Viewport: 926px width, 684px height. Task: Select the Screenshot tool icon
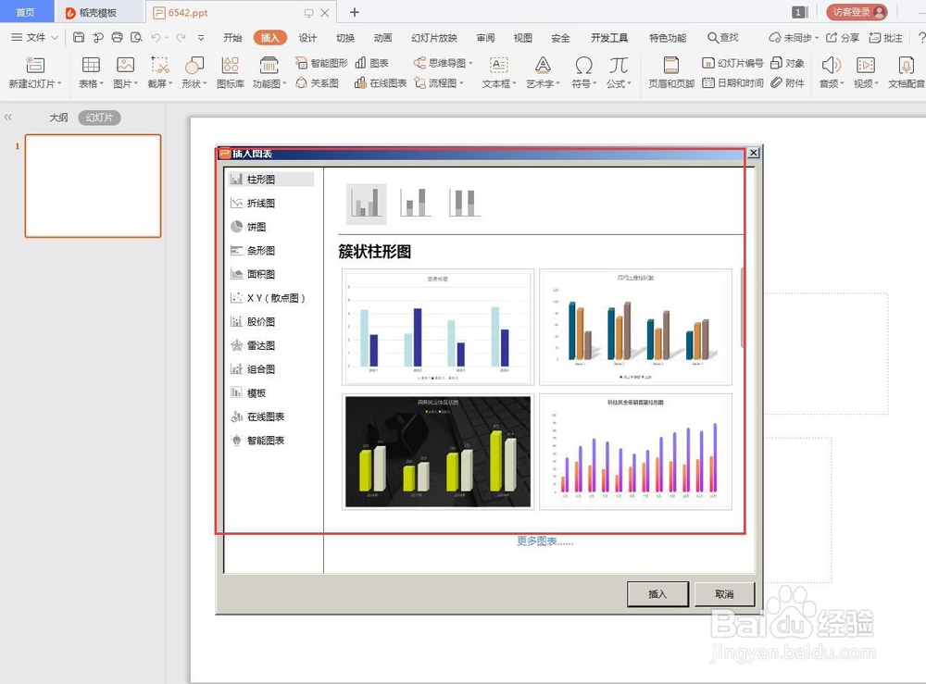coord(159,65)
